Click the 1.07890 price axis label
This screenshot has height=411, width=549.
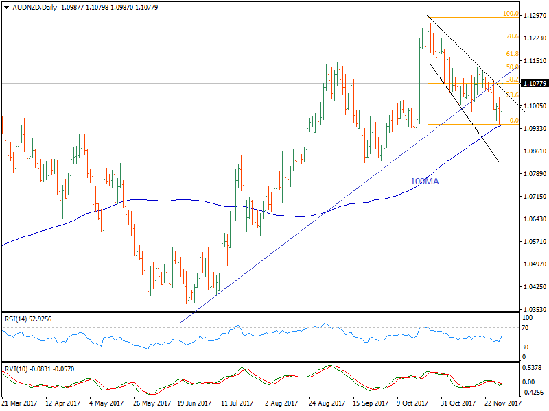[x=534, y=174]
